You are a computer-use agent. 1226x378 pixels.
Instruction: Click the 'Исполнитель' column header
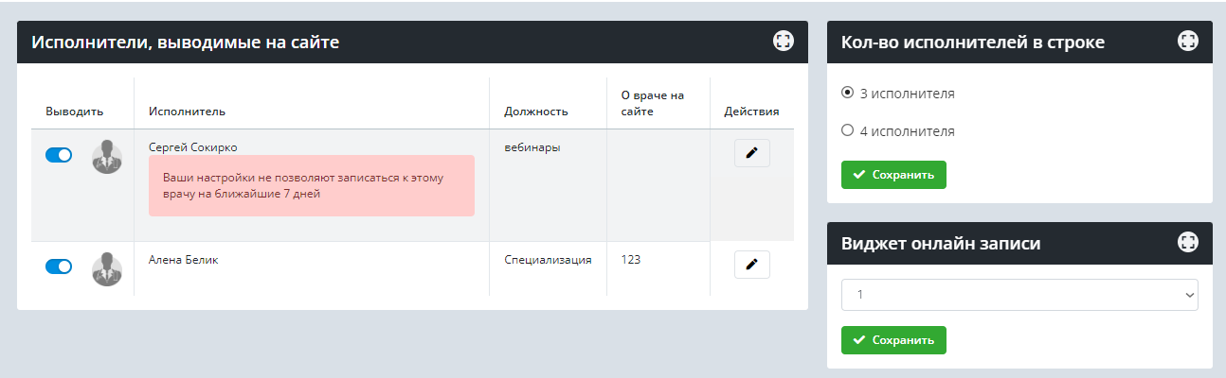point(187,112)
